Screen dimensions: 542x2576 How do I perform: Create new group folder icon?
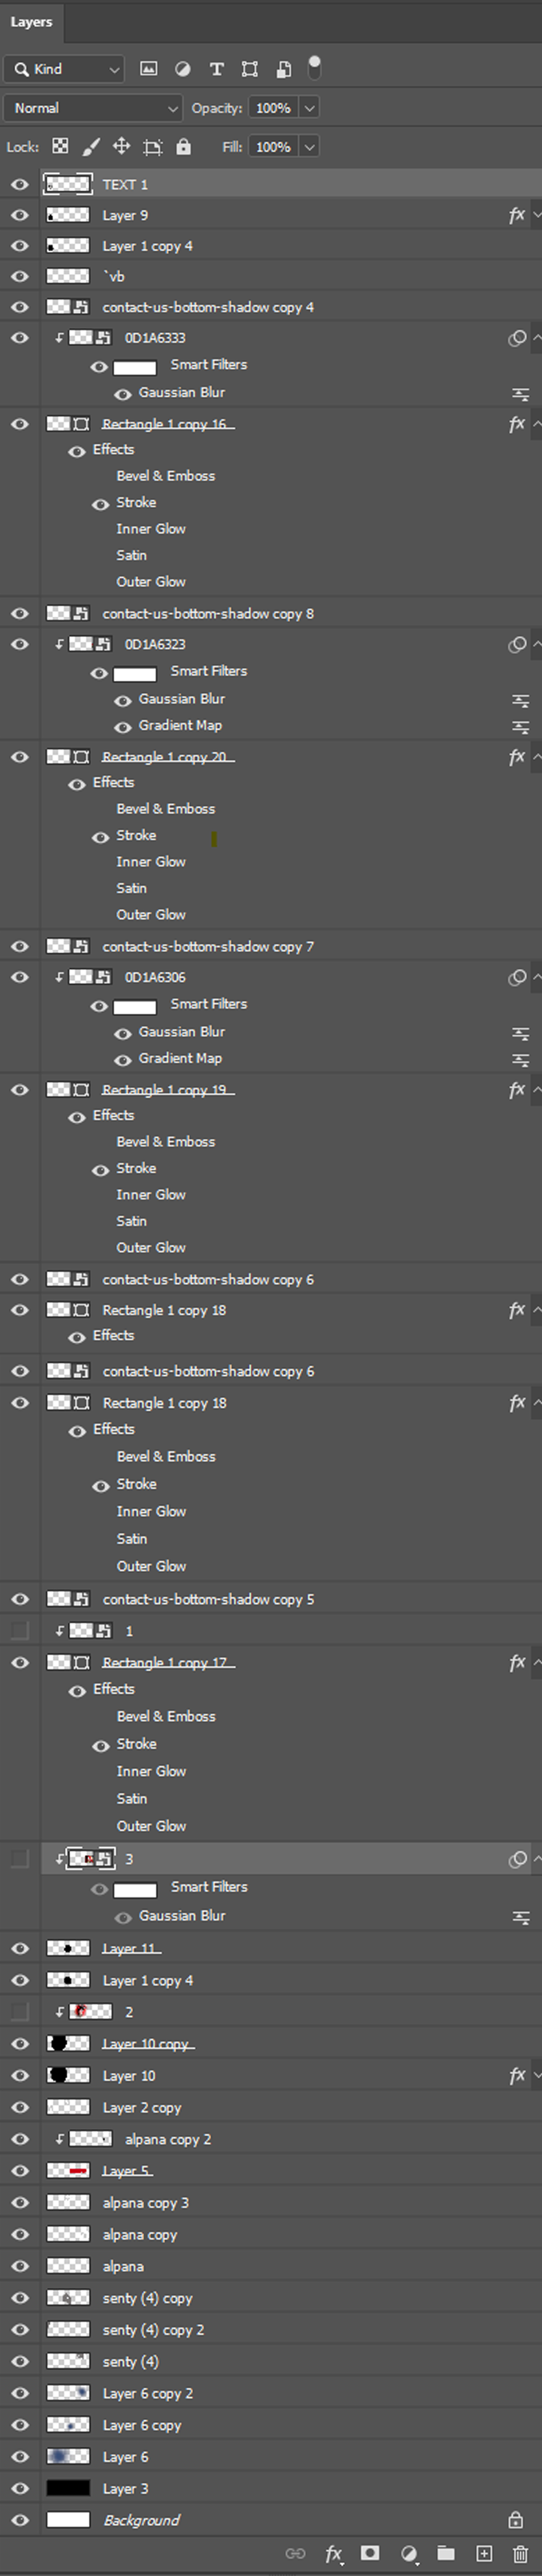click(x=446, y=2553)
